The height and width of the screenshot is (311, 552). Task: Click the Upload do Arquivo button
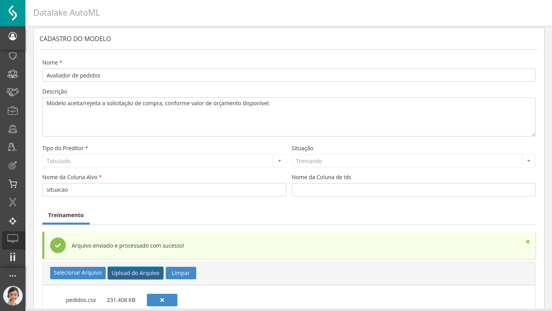pyautogui.click(x=136, y=273)
